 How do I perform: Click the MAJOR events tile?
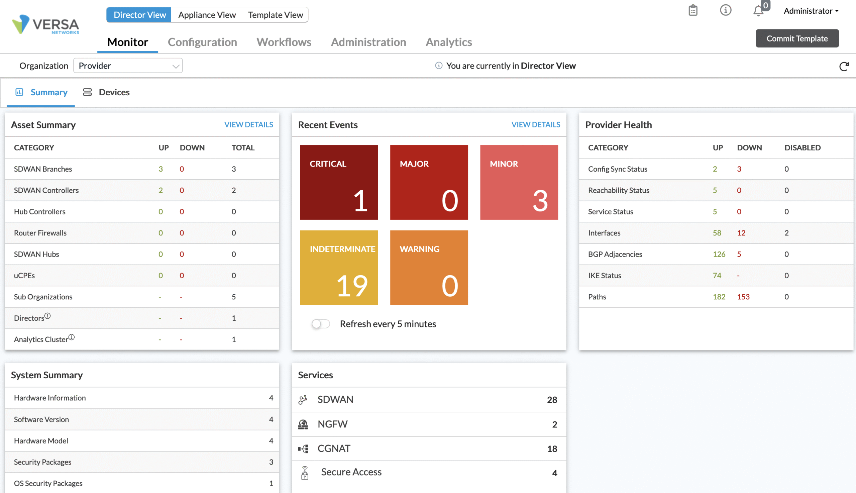click(429, 182)
